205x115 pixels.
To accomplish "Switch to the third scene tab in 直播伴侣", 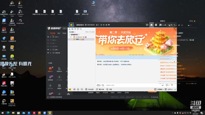I will pyautogui.click(x=64, y=33).
